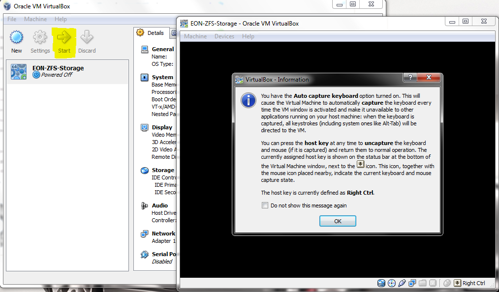The height and width of the screenshot is (292, 499).
Task: Click the 'OS Type:' row under General
Action: [x=162, y=64]
